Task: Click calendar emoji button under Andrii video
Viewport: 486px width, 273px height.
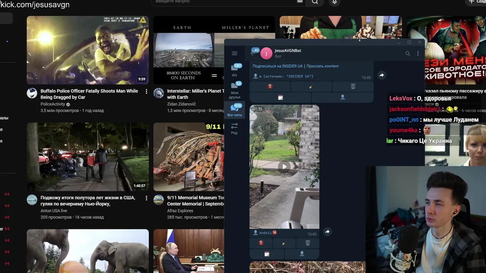Action: [267, 254]
